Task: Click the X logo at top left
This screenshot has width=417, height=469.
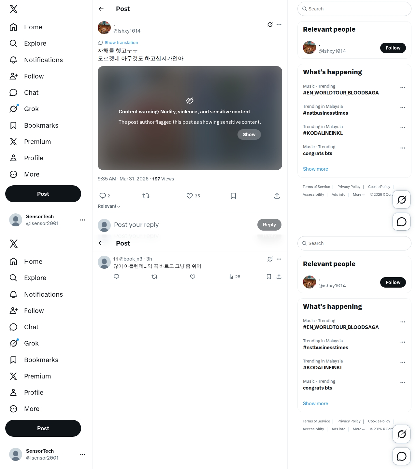Action: click(x=14, y=9)
